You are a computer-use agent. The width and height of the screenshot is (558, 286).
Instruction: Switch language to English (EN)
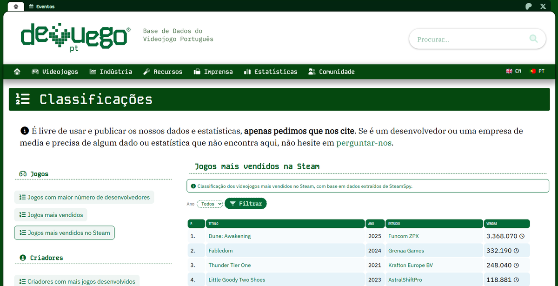coord(514,71)
